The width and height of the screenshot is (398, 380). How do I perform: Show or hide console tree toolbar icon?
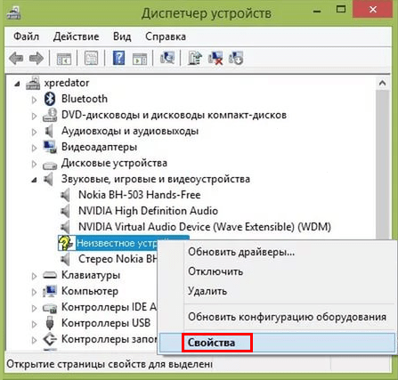(x=64, y=59)
